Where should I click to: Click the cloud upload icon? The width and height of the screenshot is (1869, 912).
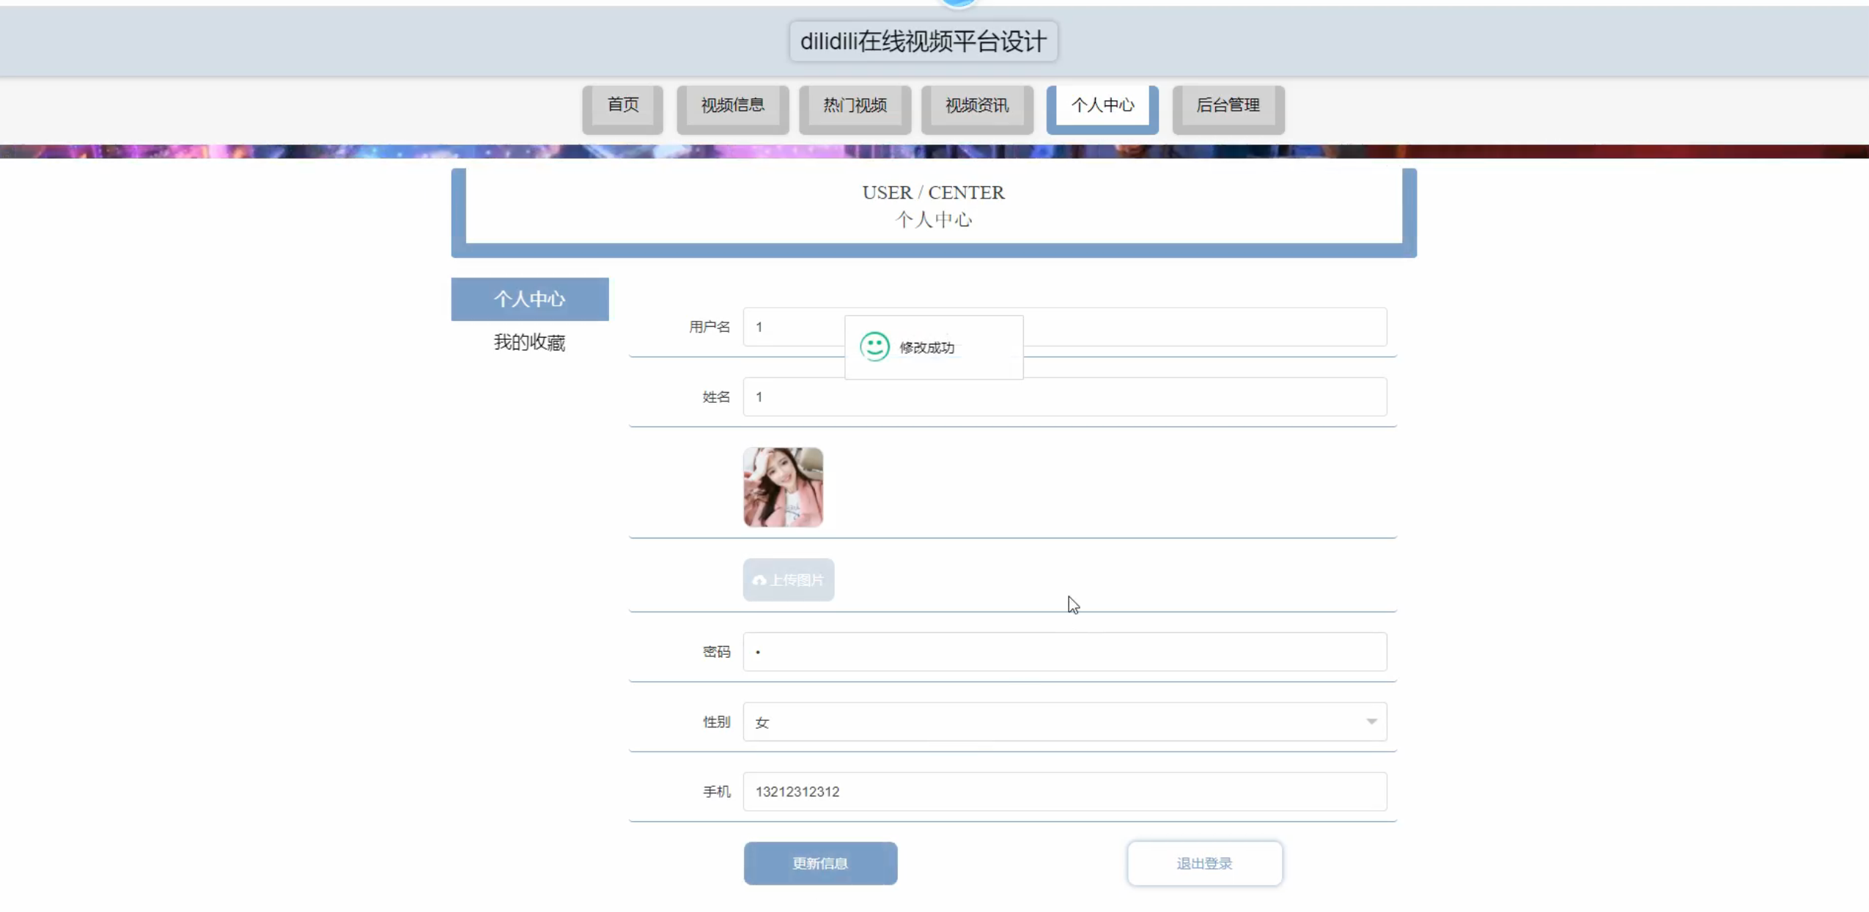point(759,580)
